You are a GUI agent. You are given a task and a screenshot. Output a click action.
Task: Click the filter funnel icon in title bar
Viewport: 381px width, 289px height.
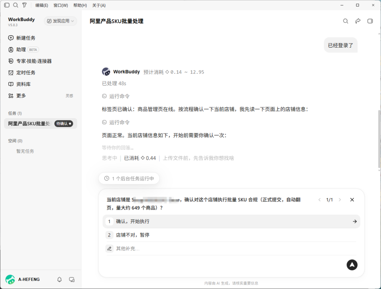(25, 5)
